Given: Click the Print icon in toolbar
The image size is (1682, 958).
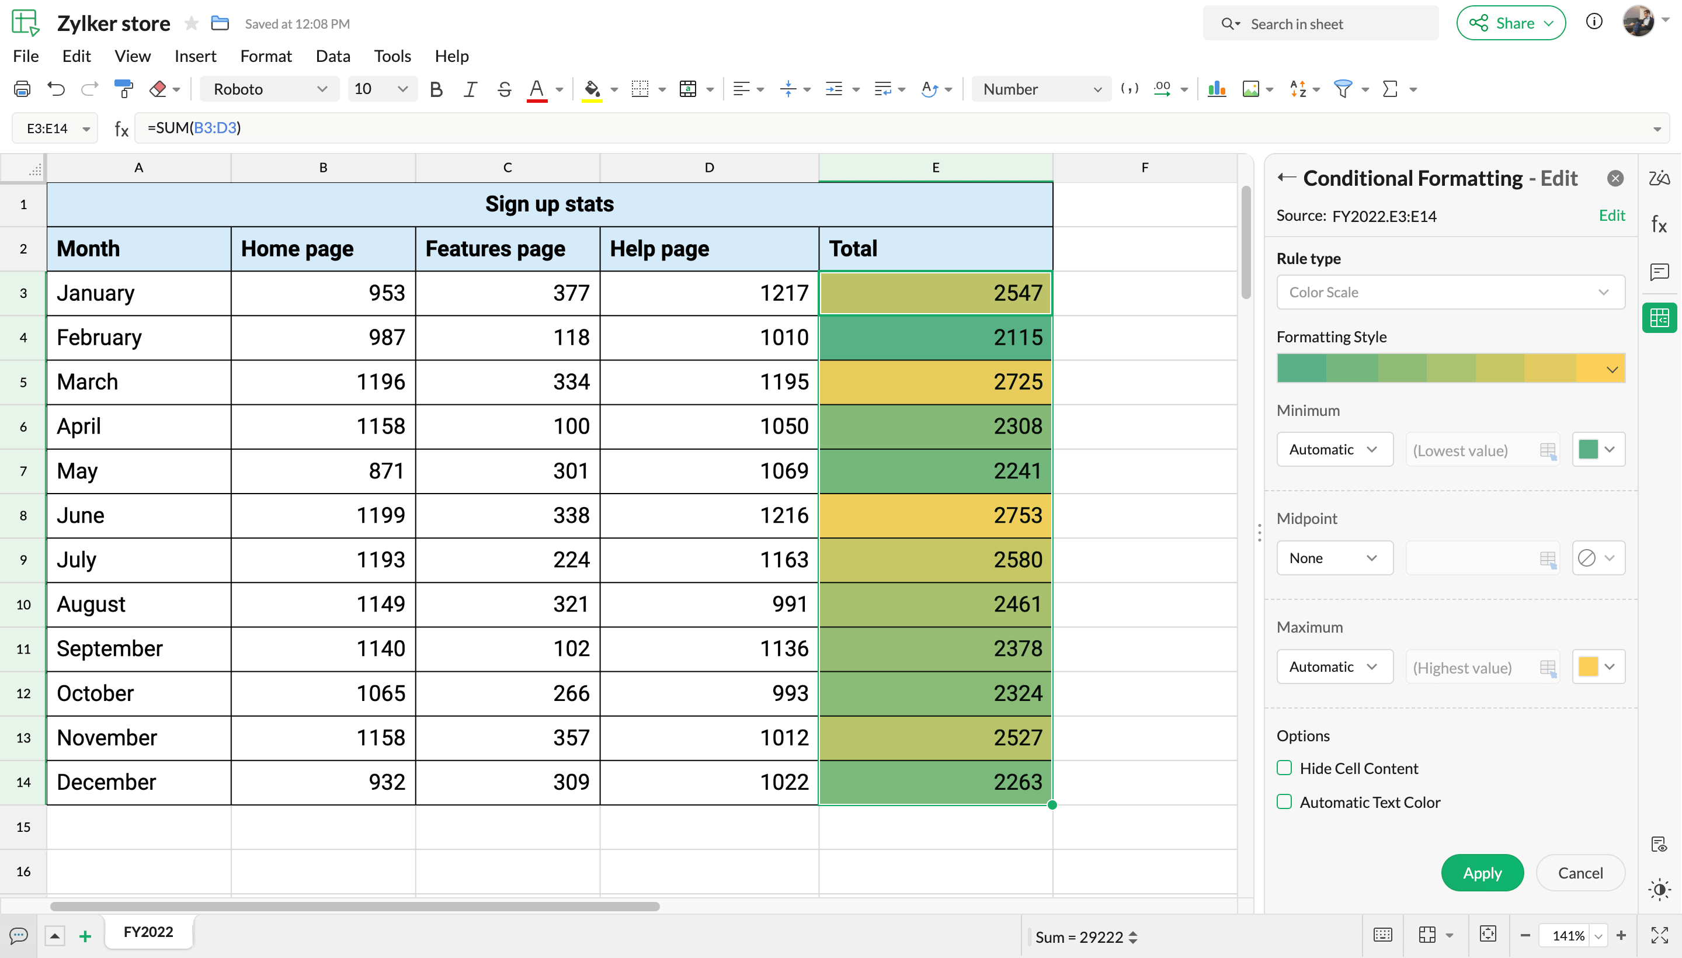Looking at the screenshot, I should click(22, 89).
